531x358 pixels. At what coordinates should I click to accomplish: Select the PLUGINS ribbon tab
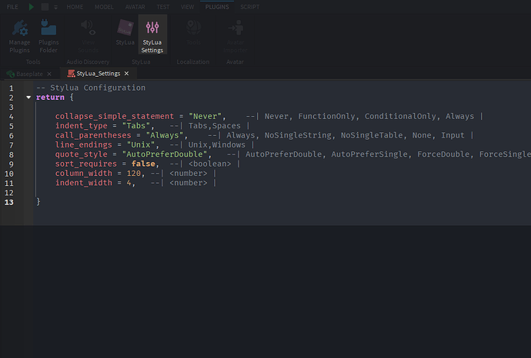click(217, 7)
